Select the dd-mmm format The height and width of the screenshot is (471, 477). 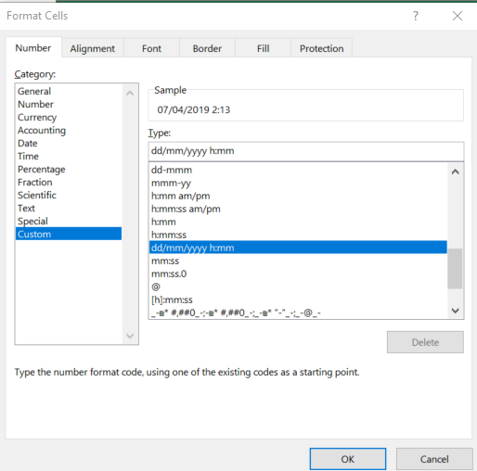298,170
